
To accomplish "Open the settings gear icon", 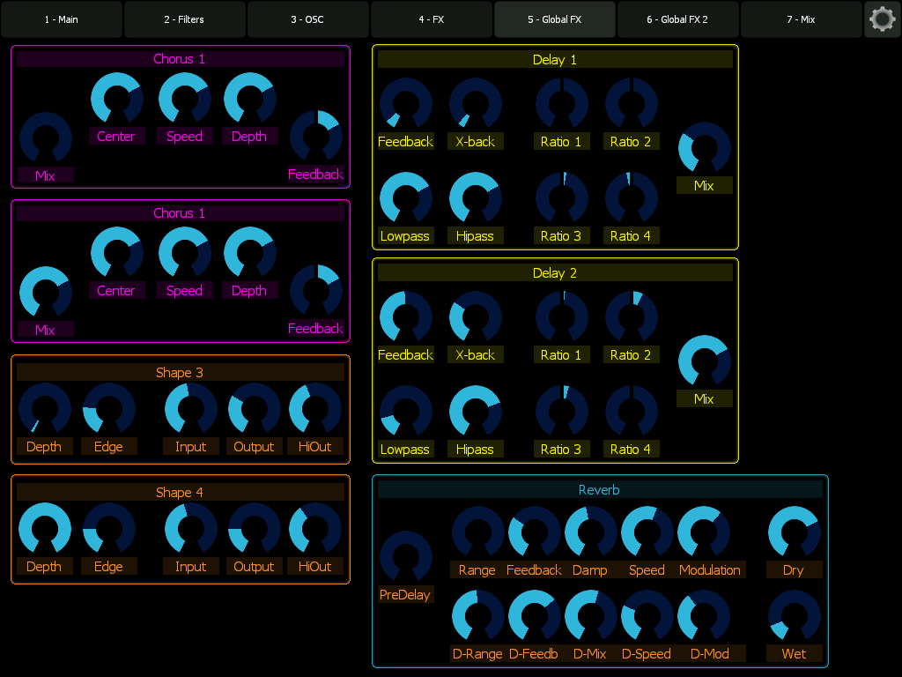I will coord(883,19).
